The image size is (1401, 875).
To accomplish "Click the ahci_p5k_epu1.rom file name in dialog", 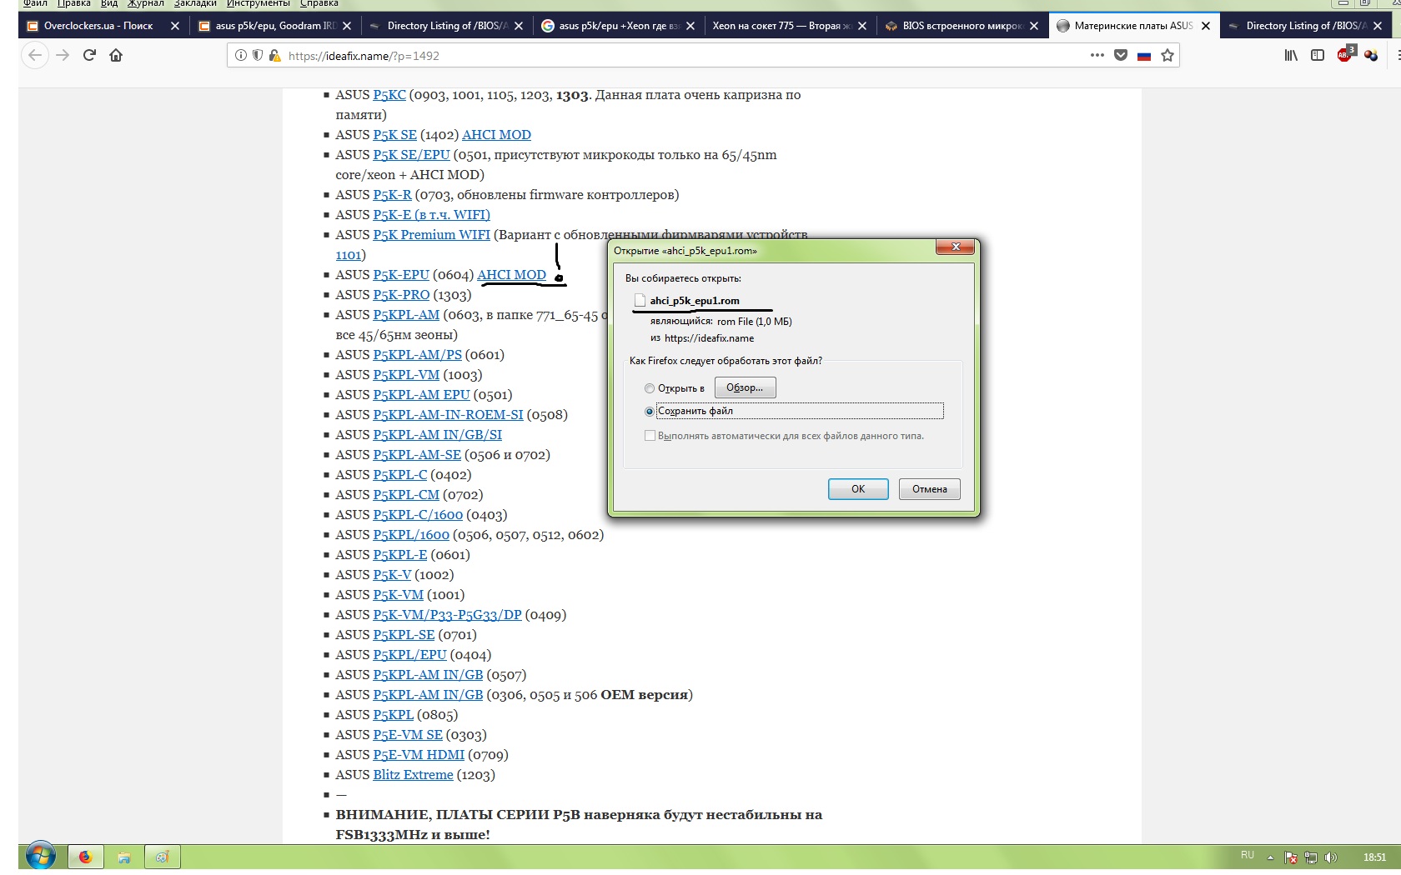I will pos(695,301).
